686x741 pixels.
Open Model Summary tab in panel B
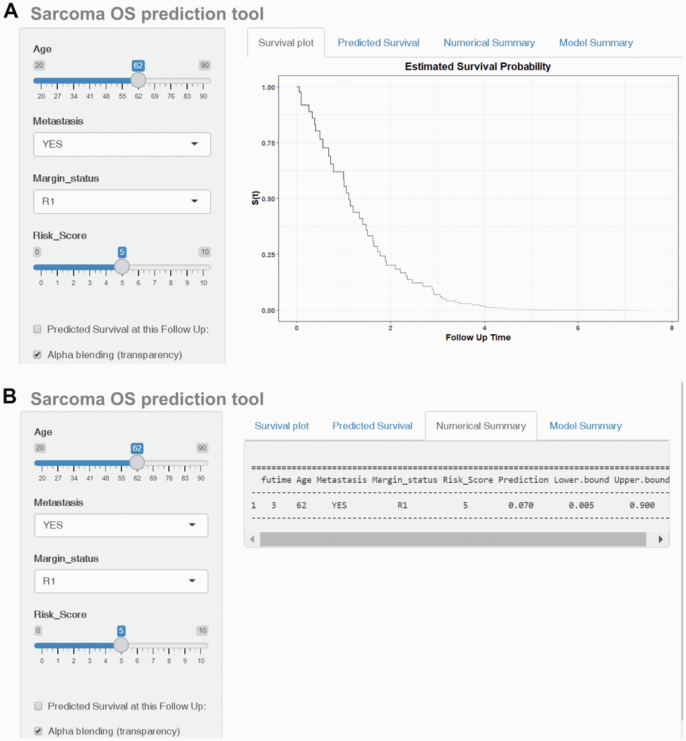tap(585, 426)
